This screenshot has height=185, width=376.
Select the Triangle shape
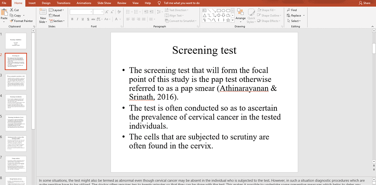(204, 15)
